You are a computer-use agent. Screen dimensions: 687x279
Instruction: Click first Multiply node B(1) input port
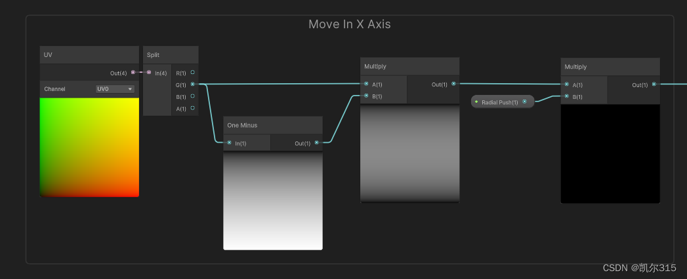coord(366,96)
